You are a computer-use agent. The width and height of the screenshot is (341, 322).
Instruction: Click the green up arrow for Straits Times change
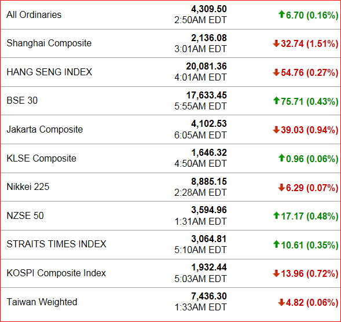point(276,244)
